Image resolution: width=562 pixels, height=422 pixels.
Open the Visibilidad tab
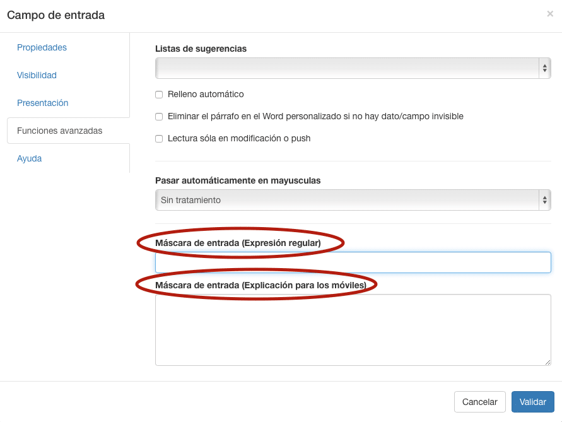[37, 75]
